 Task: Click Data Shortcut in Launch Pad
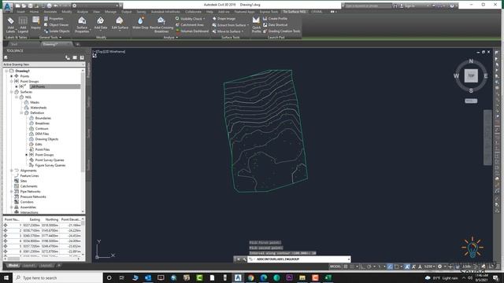coord(275,24)
